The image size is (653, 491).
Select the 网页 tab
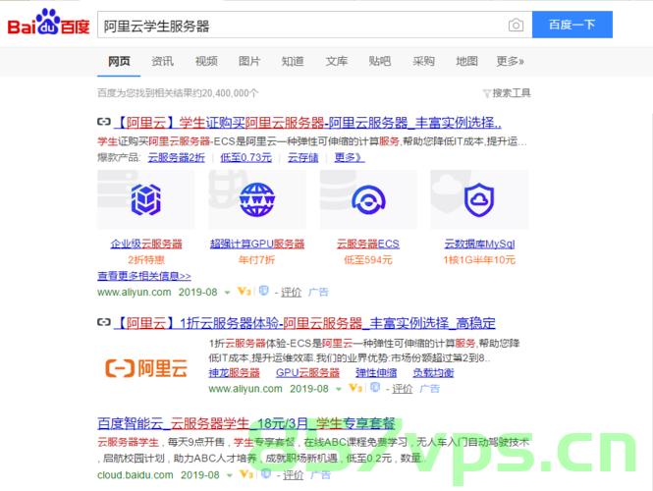point(119,61)
